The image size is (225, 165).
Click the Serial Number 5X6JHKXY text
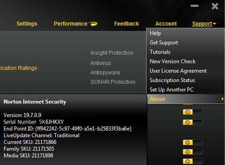coord(34,122)
